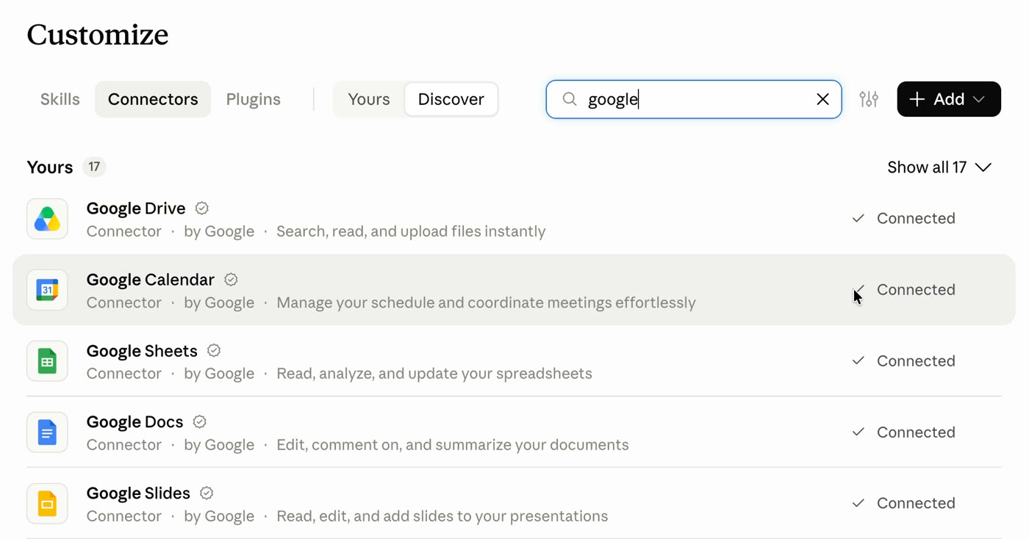Click the Customize page heading
Viewport: 1029px width, 539px height.
pyautogui.click(x=98, y=35)
